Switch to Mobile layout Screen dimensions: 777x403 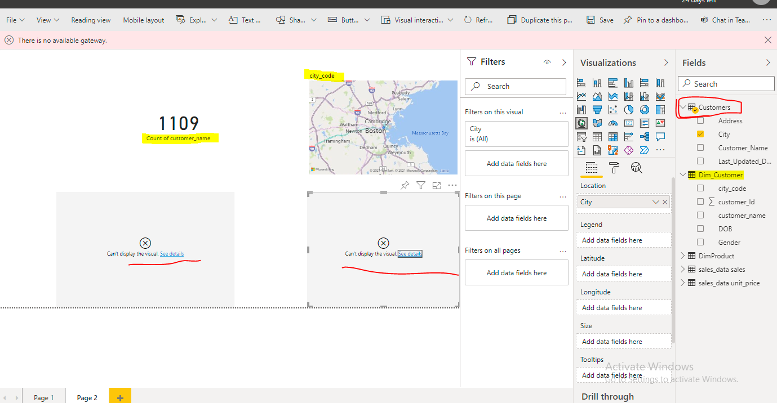[144, 20]
